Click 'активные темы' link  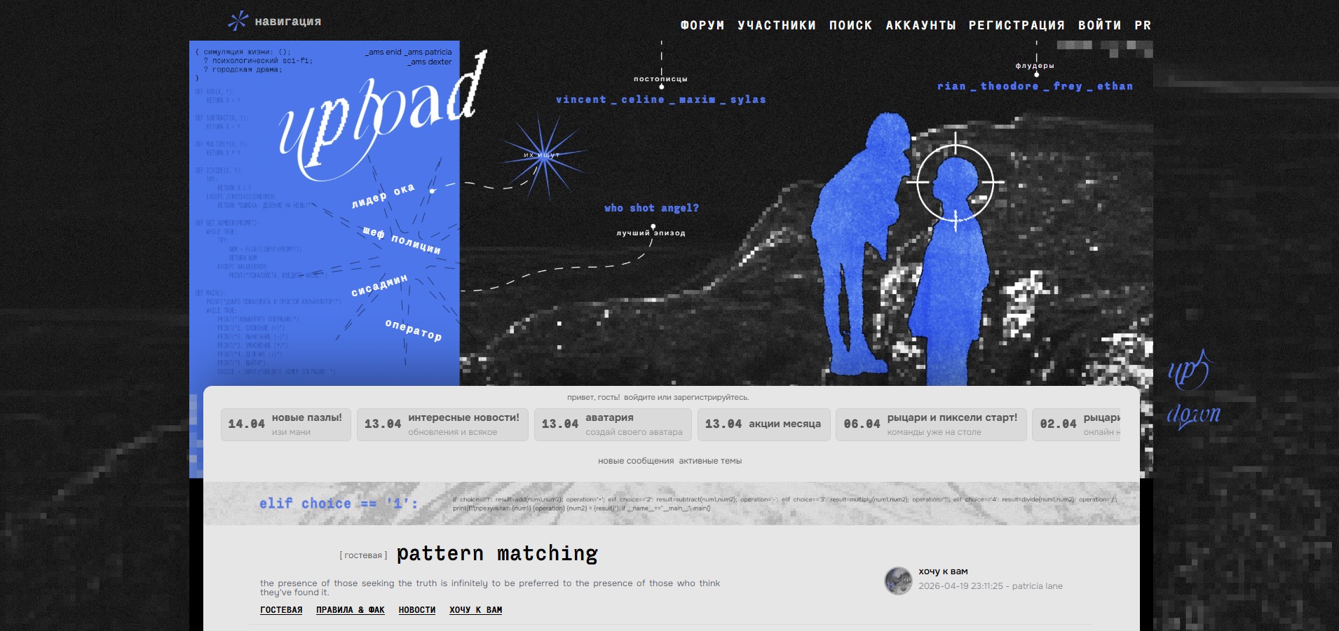[710, 461]
